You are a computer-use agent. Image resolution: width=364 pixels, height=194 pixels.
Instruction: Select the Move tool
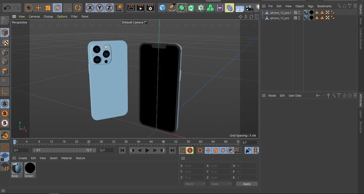tap(38, 8)
